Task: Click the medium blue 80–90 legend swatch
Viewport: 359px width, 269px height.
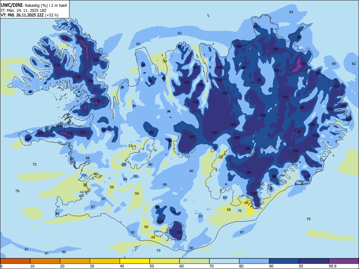Action: (254, 261)
